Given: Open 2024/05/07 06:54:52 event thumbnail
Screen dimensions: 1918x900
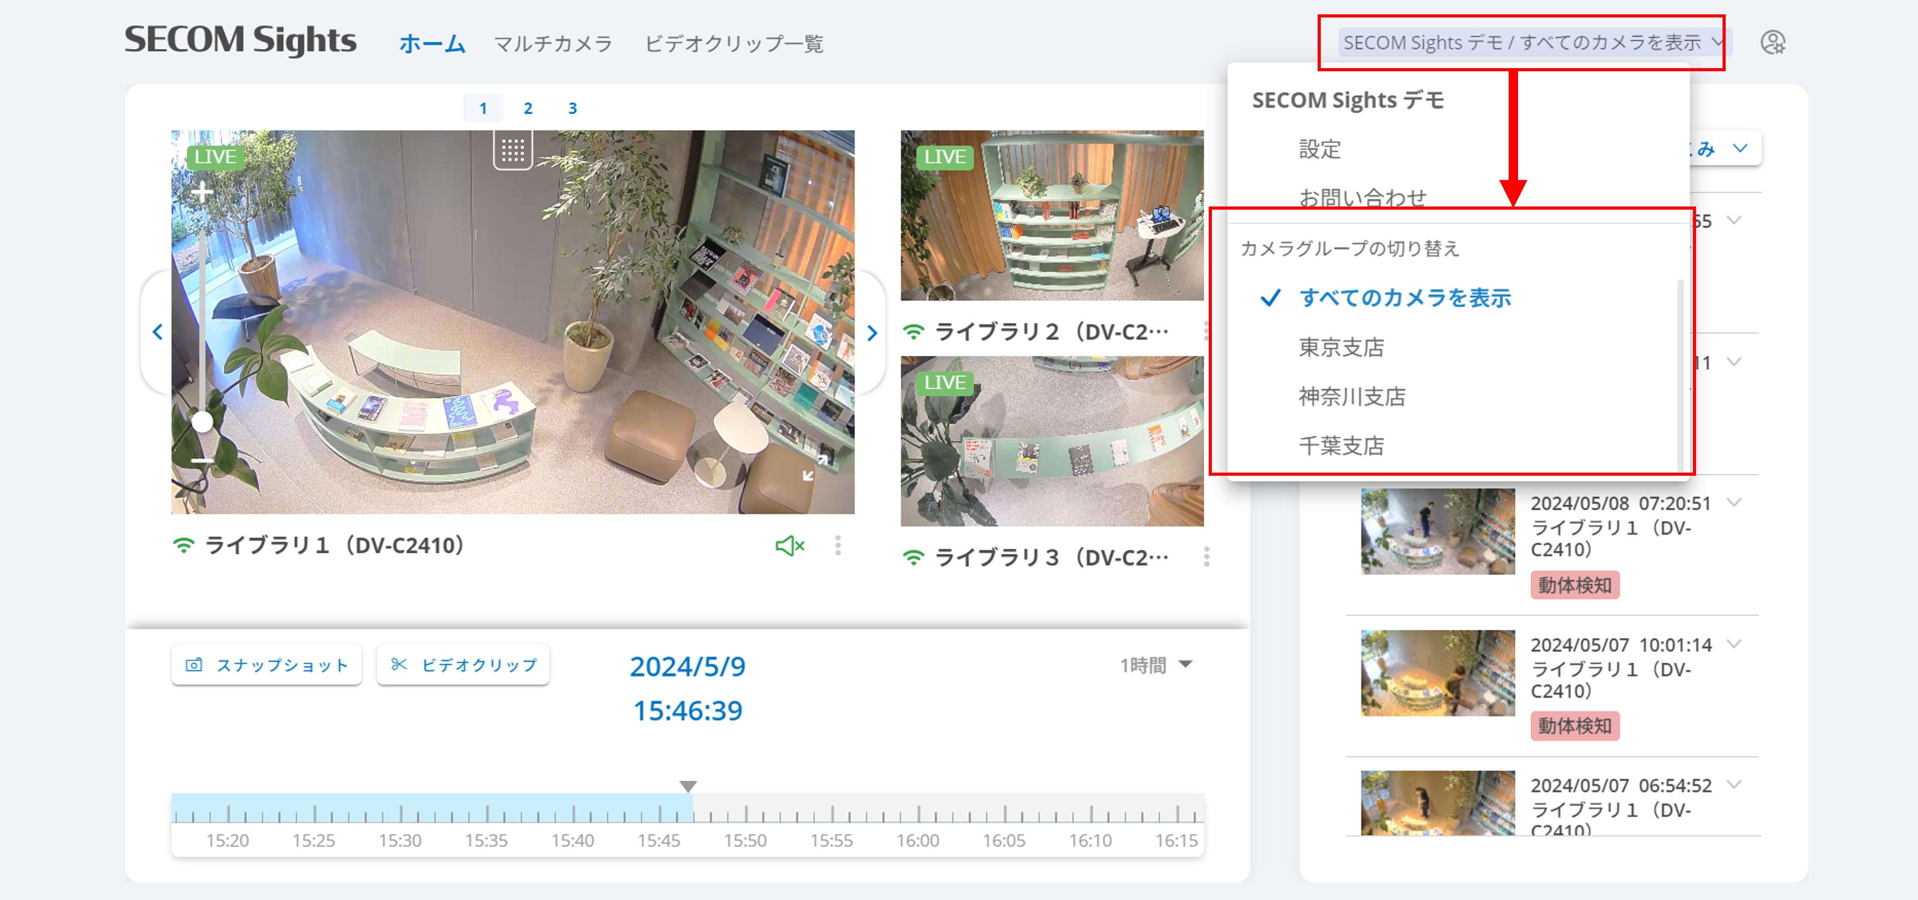Looking at the screenshot, I should pyautogui.click(x=1438, y=803).
